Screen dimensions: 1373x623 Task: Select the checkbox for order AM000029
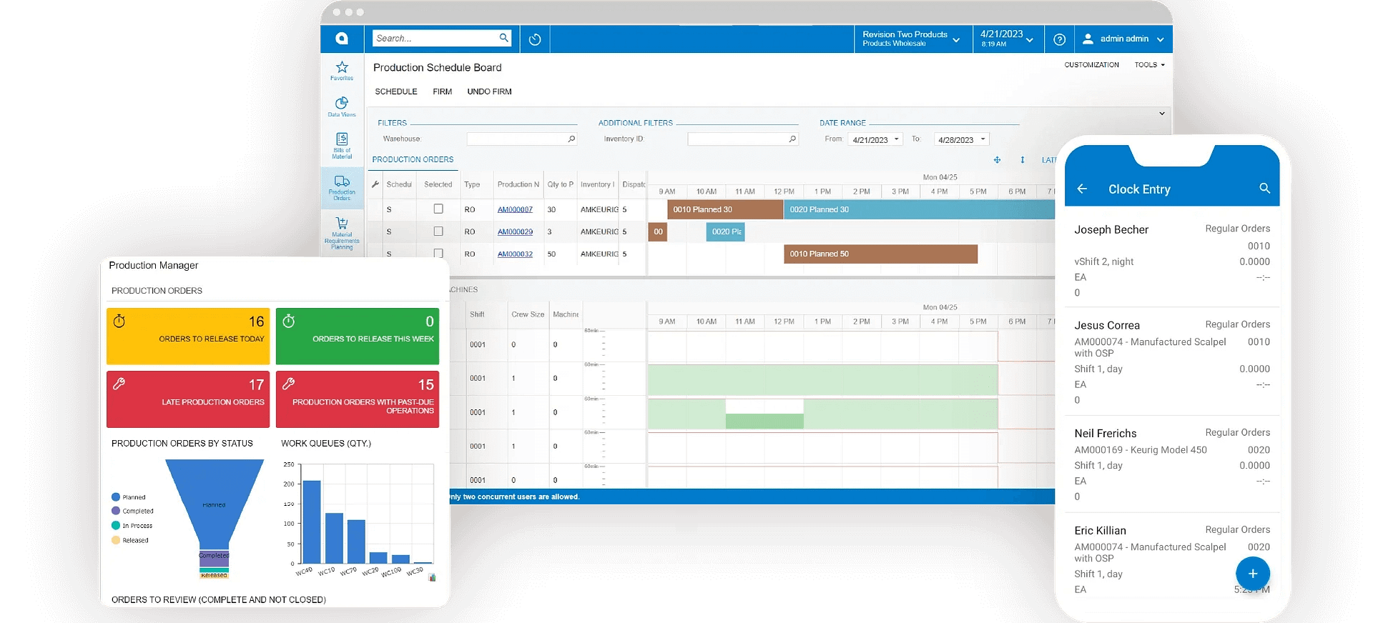[438, 231]
